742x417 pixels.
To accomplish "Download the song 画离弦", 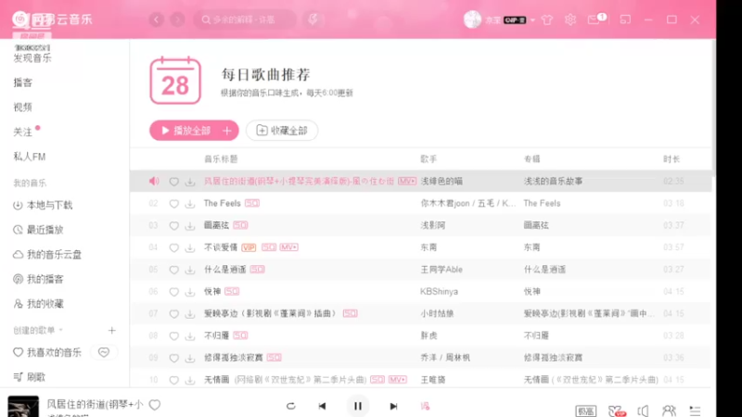I will tap(190, 225).
